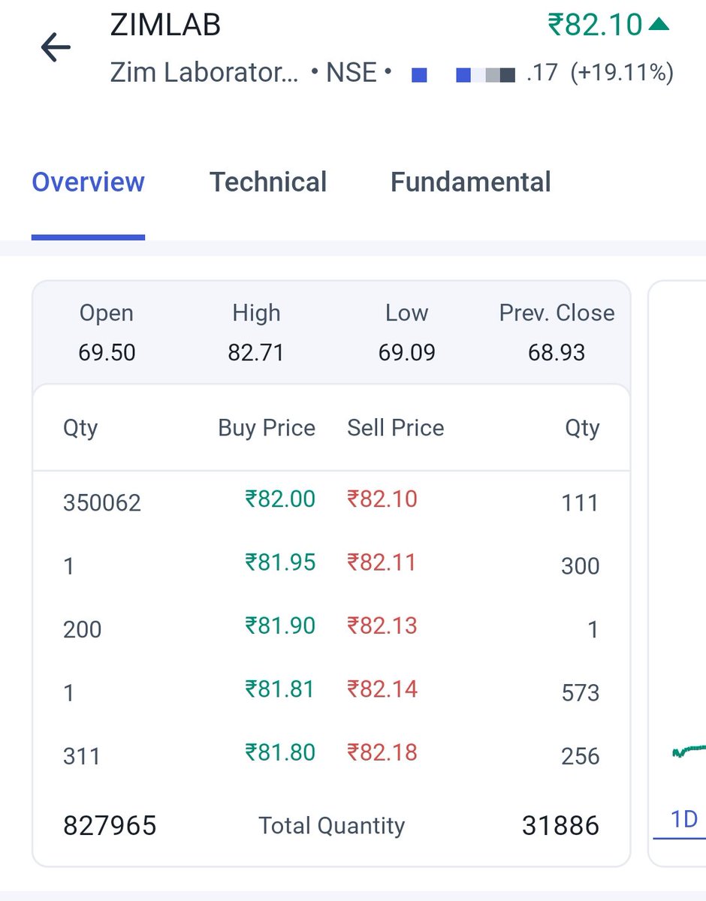Viewport: 706px width, 901px height.
Task: Tap the High value 82.71
Action: (256, 352)
